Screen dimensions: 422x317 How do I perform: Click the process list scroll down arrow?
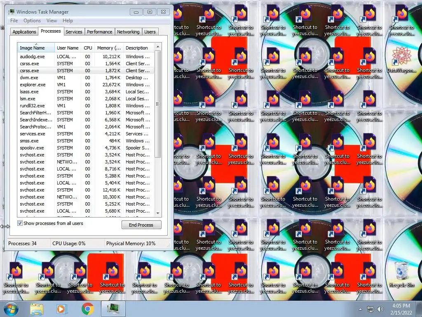coord(158,213)
